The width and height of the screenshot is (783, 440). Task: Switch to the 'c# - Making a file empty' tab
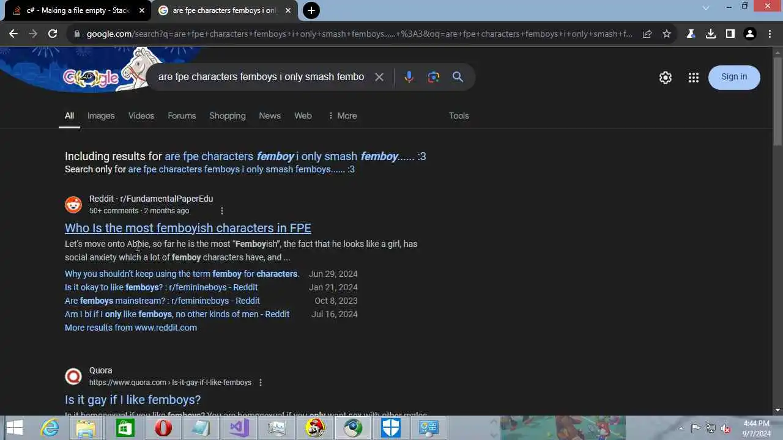pos(78,10)
